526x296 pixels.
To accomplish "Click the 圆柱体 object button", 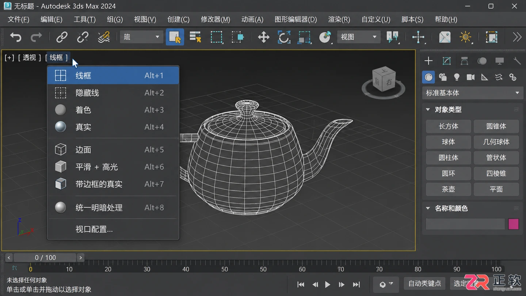I will point(449,158).
